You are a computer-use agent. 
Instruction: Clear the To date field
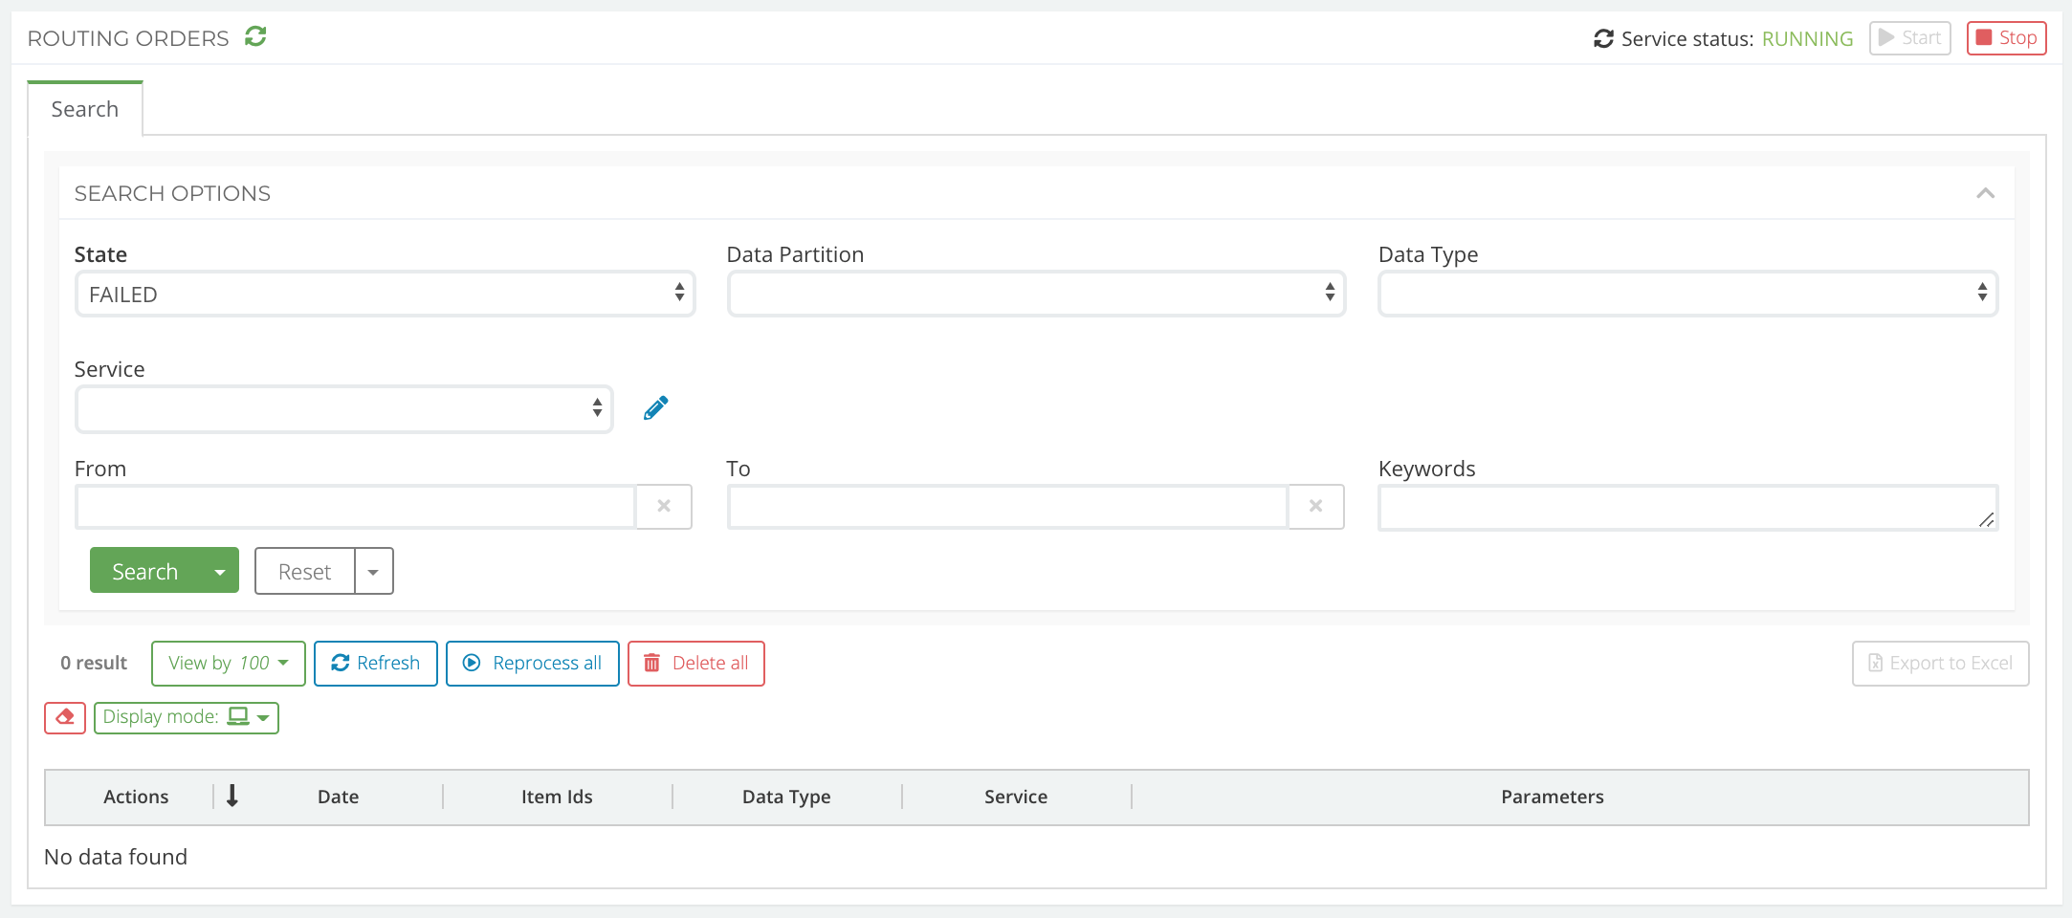coord(1316,507)
